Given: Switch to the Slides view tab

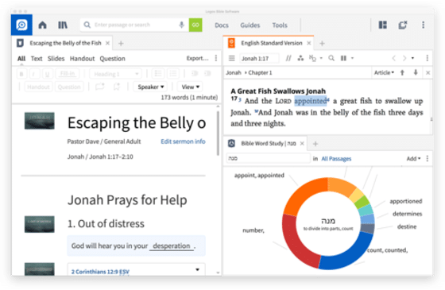Looking at the screenshot, I should pos(56,59).
